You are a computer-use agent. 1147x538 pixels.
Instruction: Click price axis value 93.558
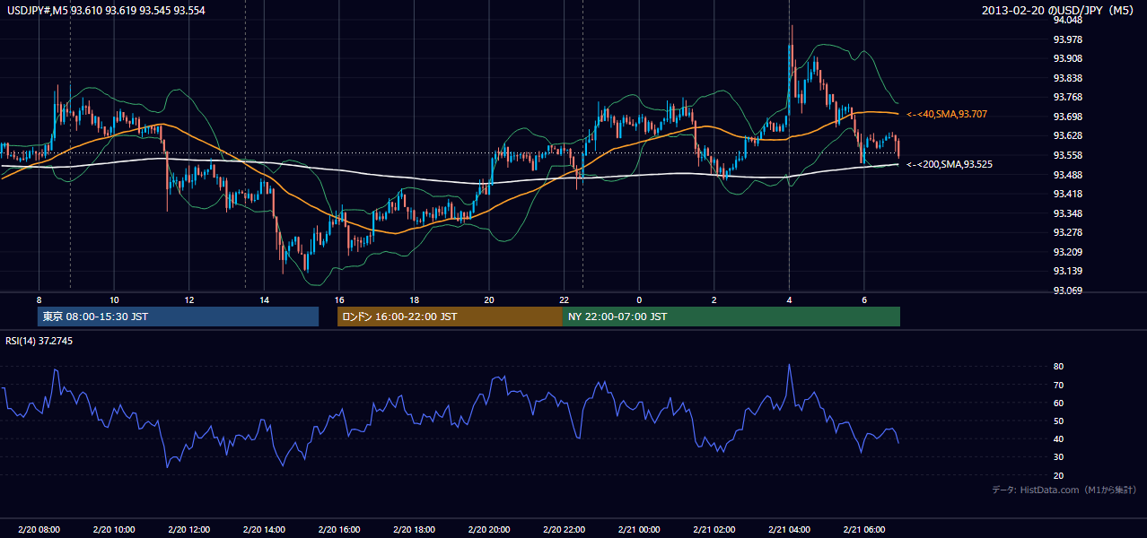(1068, 156)
